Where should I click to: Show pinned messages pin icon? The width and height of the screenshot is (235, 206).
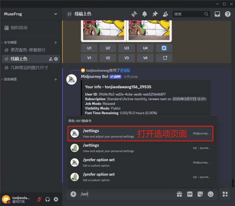(155, 14)
